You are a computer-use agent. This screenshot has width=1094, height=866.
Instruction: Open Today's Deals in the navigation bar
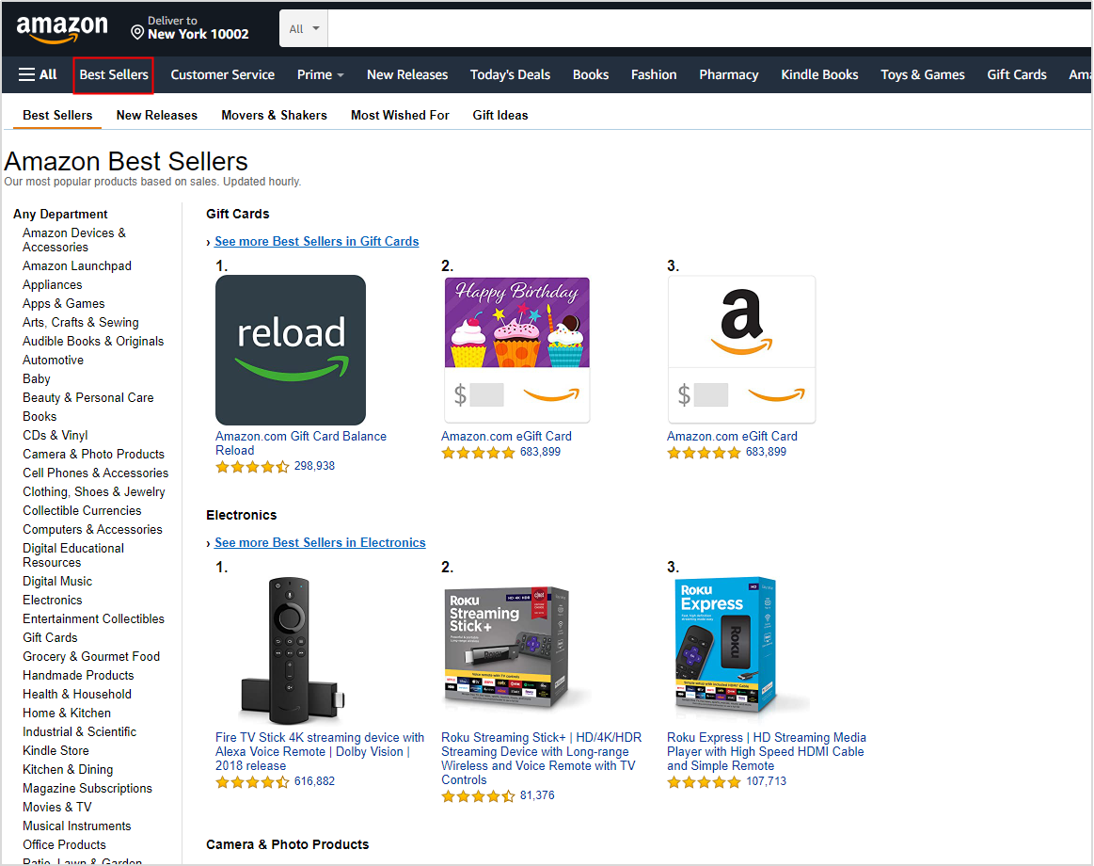(510, 74)
